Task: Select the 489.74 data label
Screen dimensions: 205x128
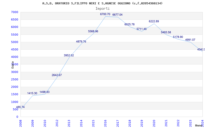Action: pyautogui.click(x=20, y=107)
